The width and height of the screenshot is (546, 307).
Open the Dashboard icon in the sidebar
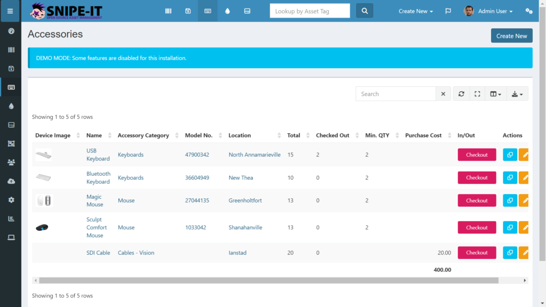click(x=11, y=31)
